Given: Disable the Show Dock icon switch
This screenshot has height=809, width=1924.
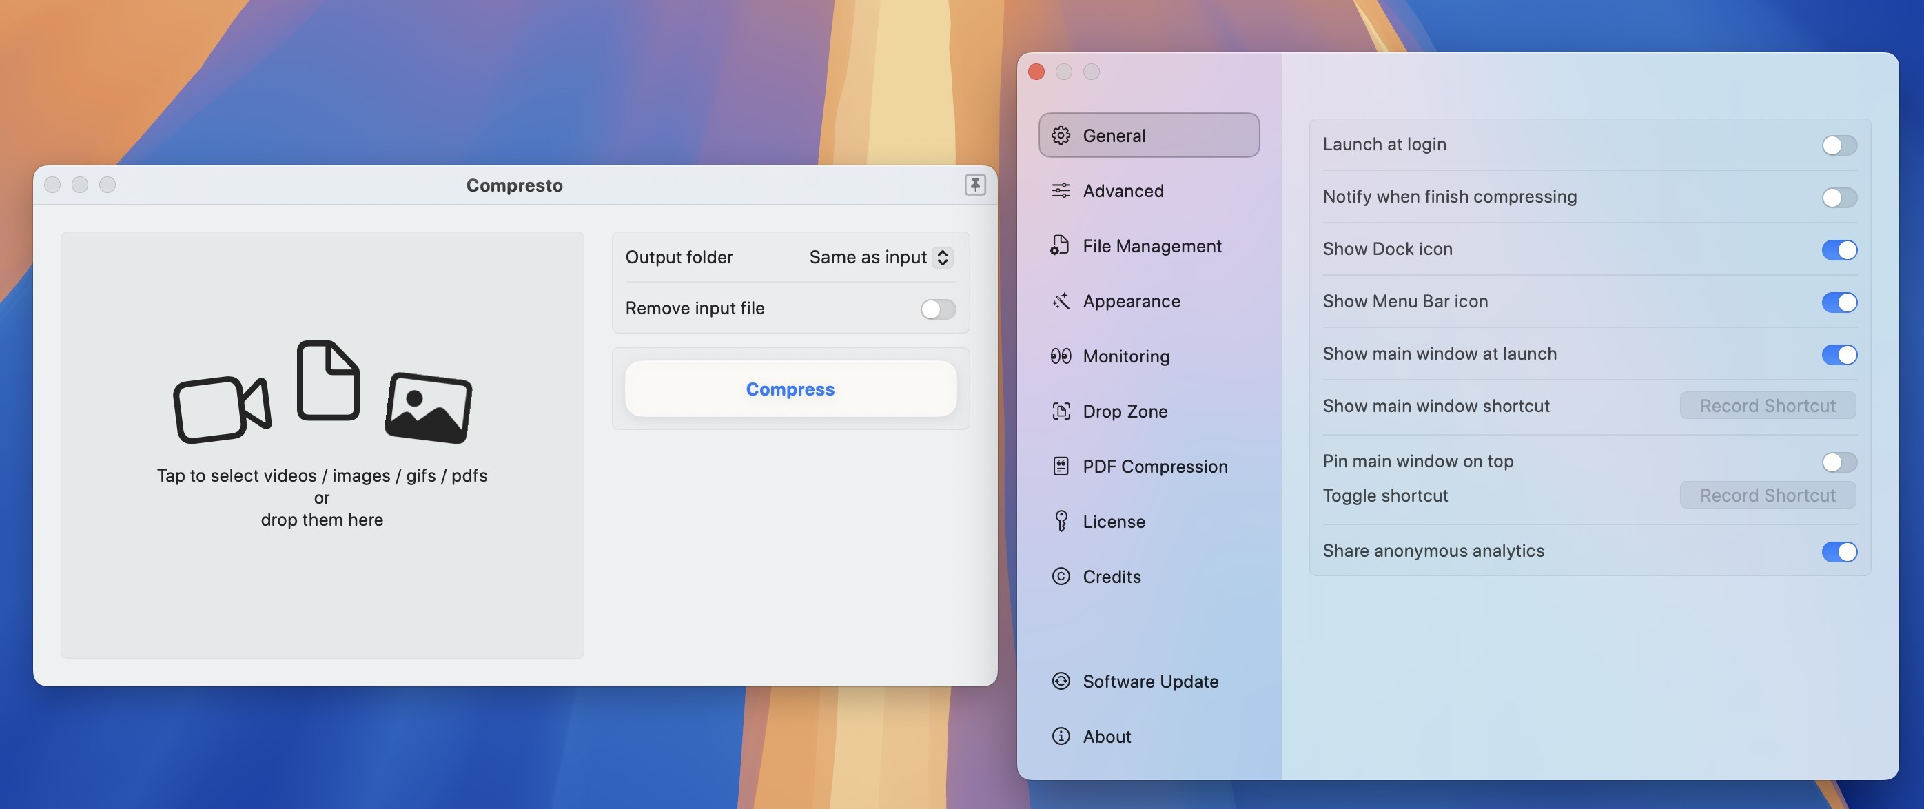Looking at the screenshot, I should pyautogui.click(x=1839, y=249).
